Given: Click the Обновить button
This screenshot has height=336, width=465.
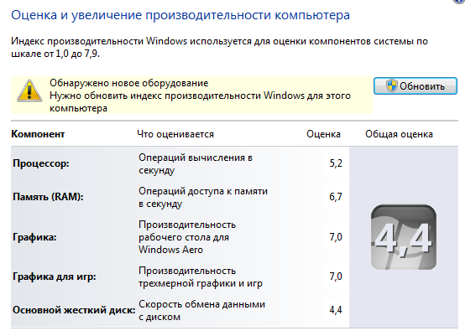Looking at the screenshot, I should click(x=415, y=86).
